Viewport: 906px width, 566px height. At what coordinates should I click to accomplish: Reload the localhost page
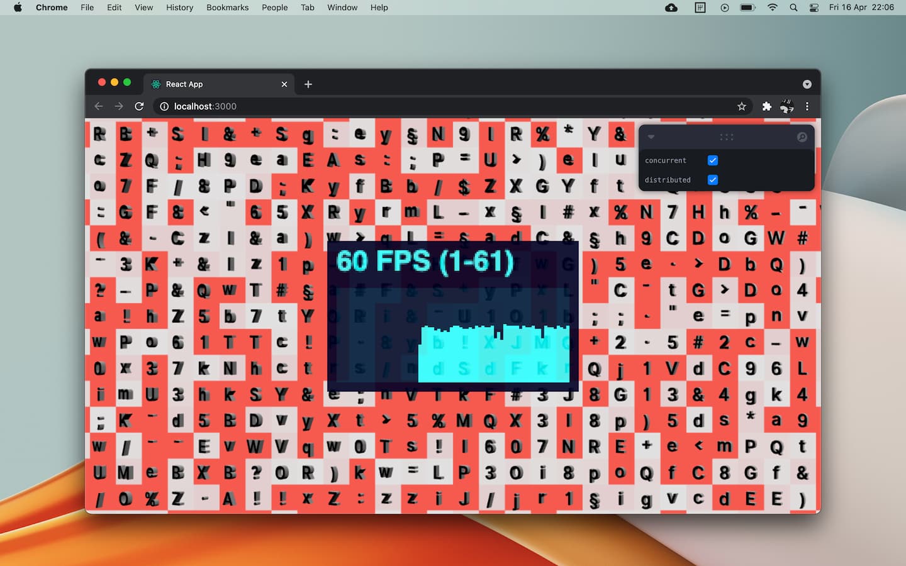[139, 106]
